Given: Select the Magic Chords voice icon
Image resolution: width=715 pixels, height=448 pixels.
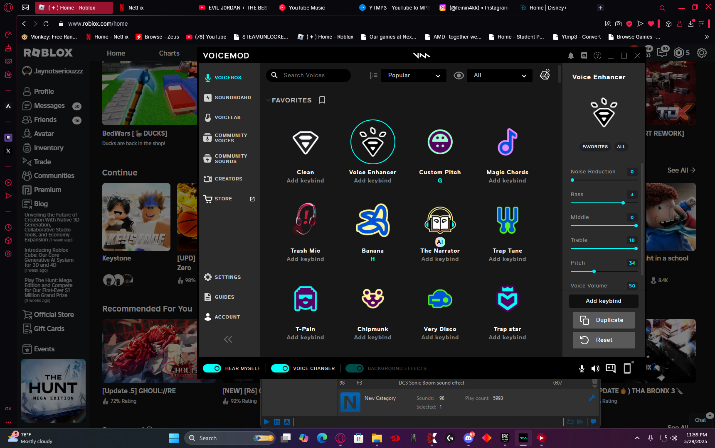Looking at the screenshot, I should (x=508, y=142).
